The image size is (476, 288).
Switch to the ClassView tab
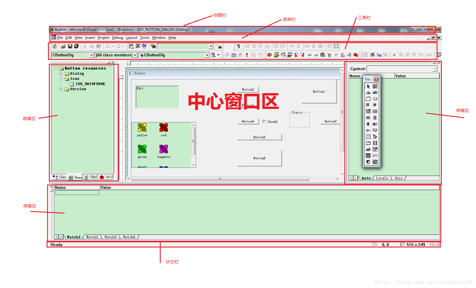tap(59, 177)
